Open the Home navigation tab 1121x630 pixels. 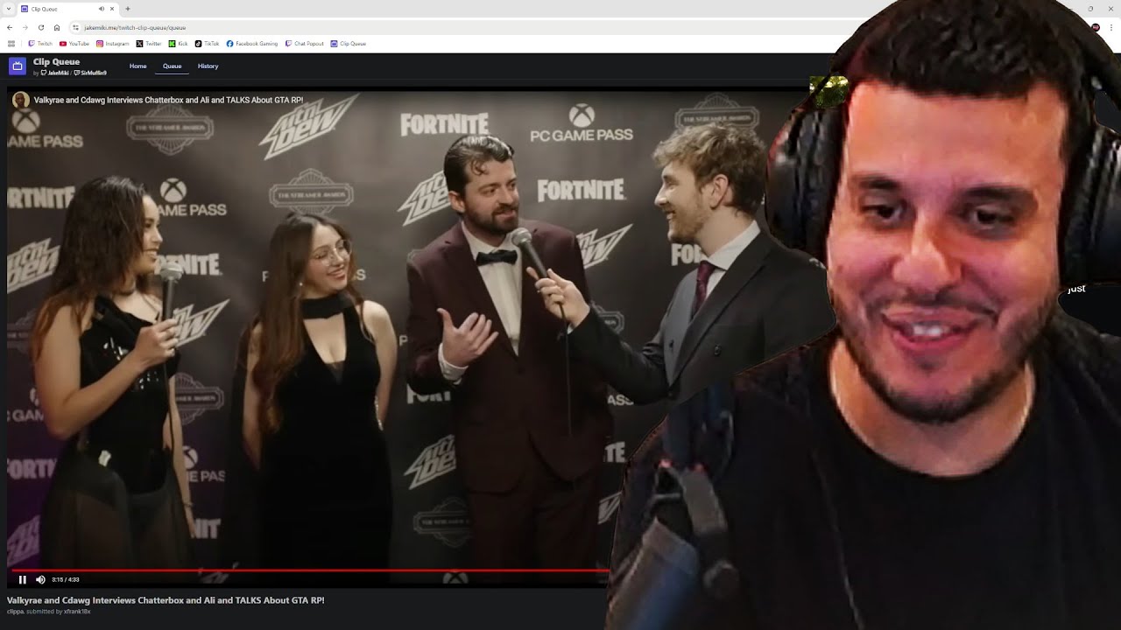[137, 66]
